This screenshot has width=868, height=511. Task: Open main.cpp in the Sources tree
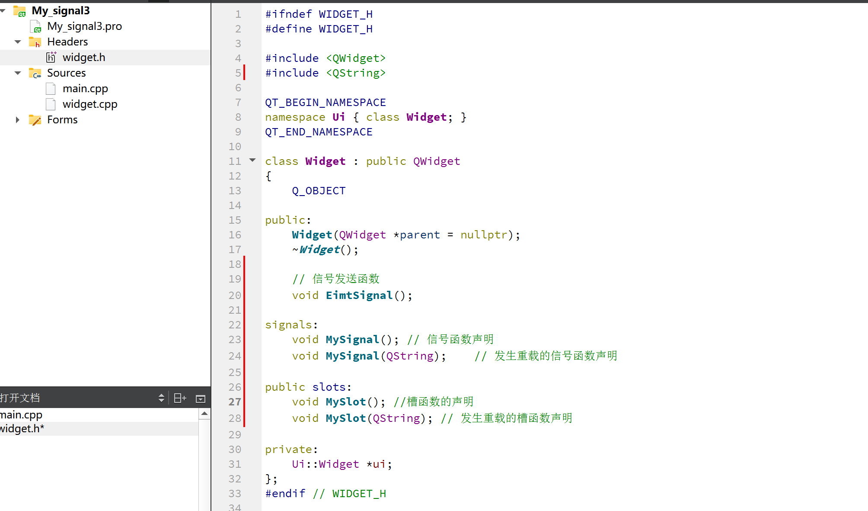click(85, 89)
